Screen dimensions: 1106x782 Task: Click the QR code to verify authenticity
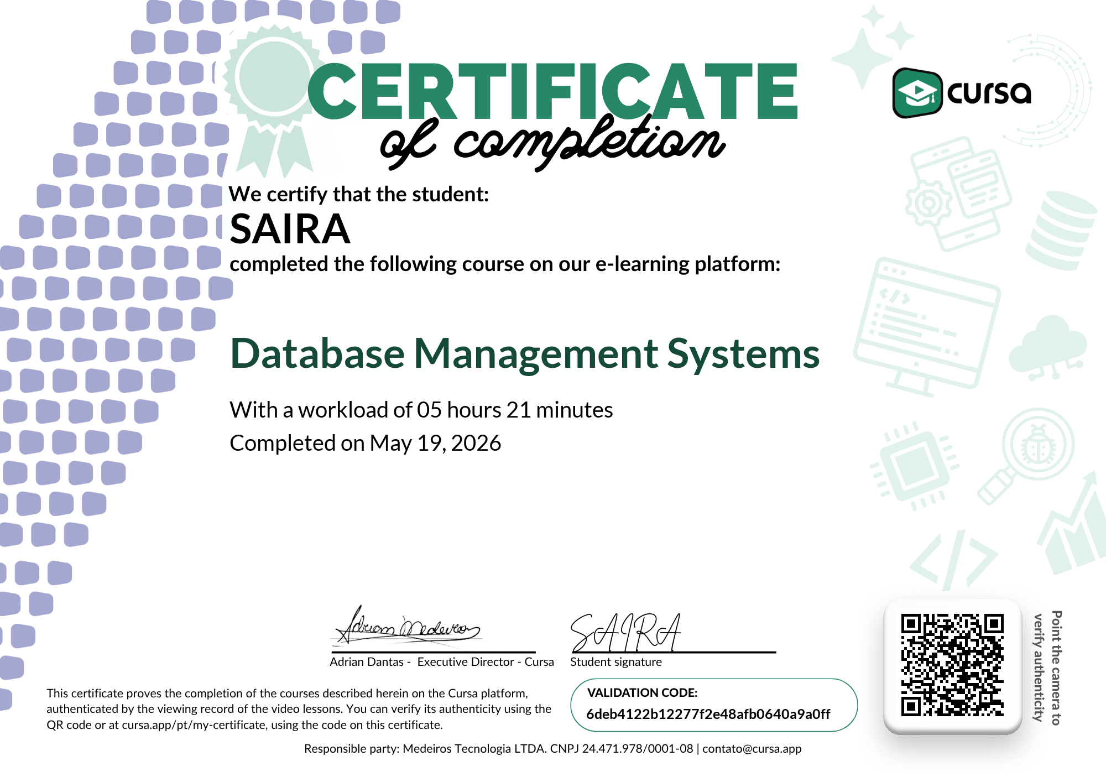tap(952, 665)
